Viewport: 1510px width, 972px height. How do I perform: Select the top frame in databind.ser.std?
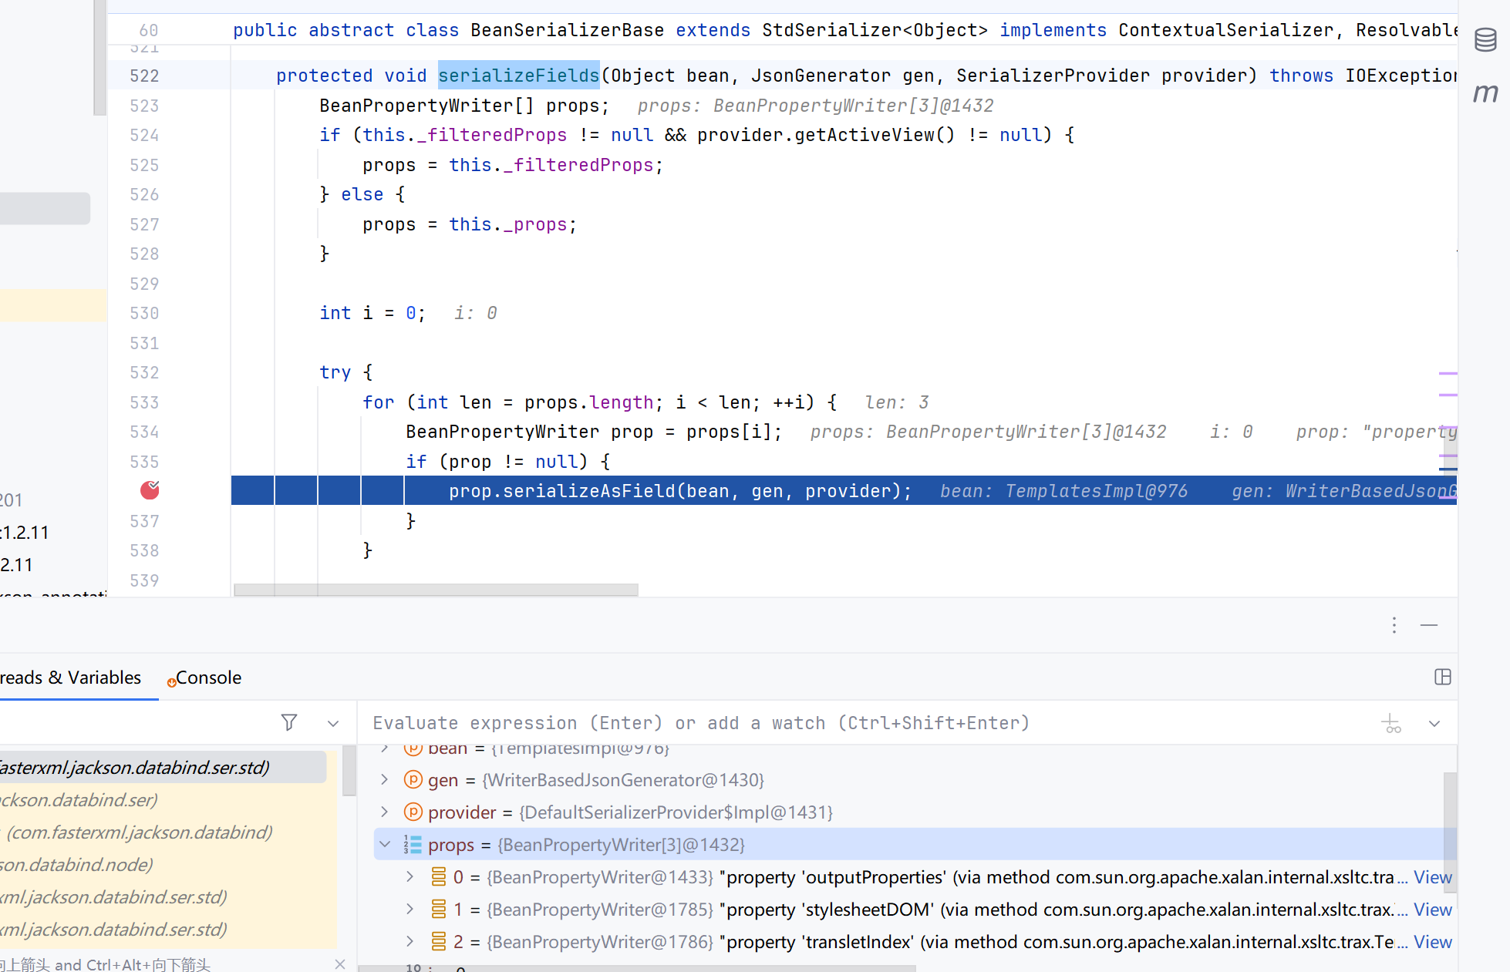[163, 768]
